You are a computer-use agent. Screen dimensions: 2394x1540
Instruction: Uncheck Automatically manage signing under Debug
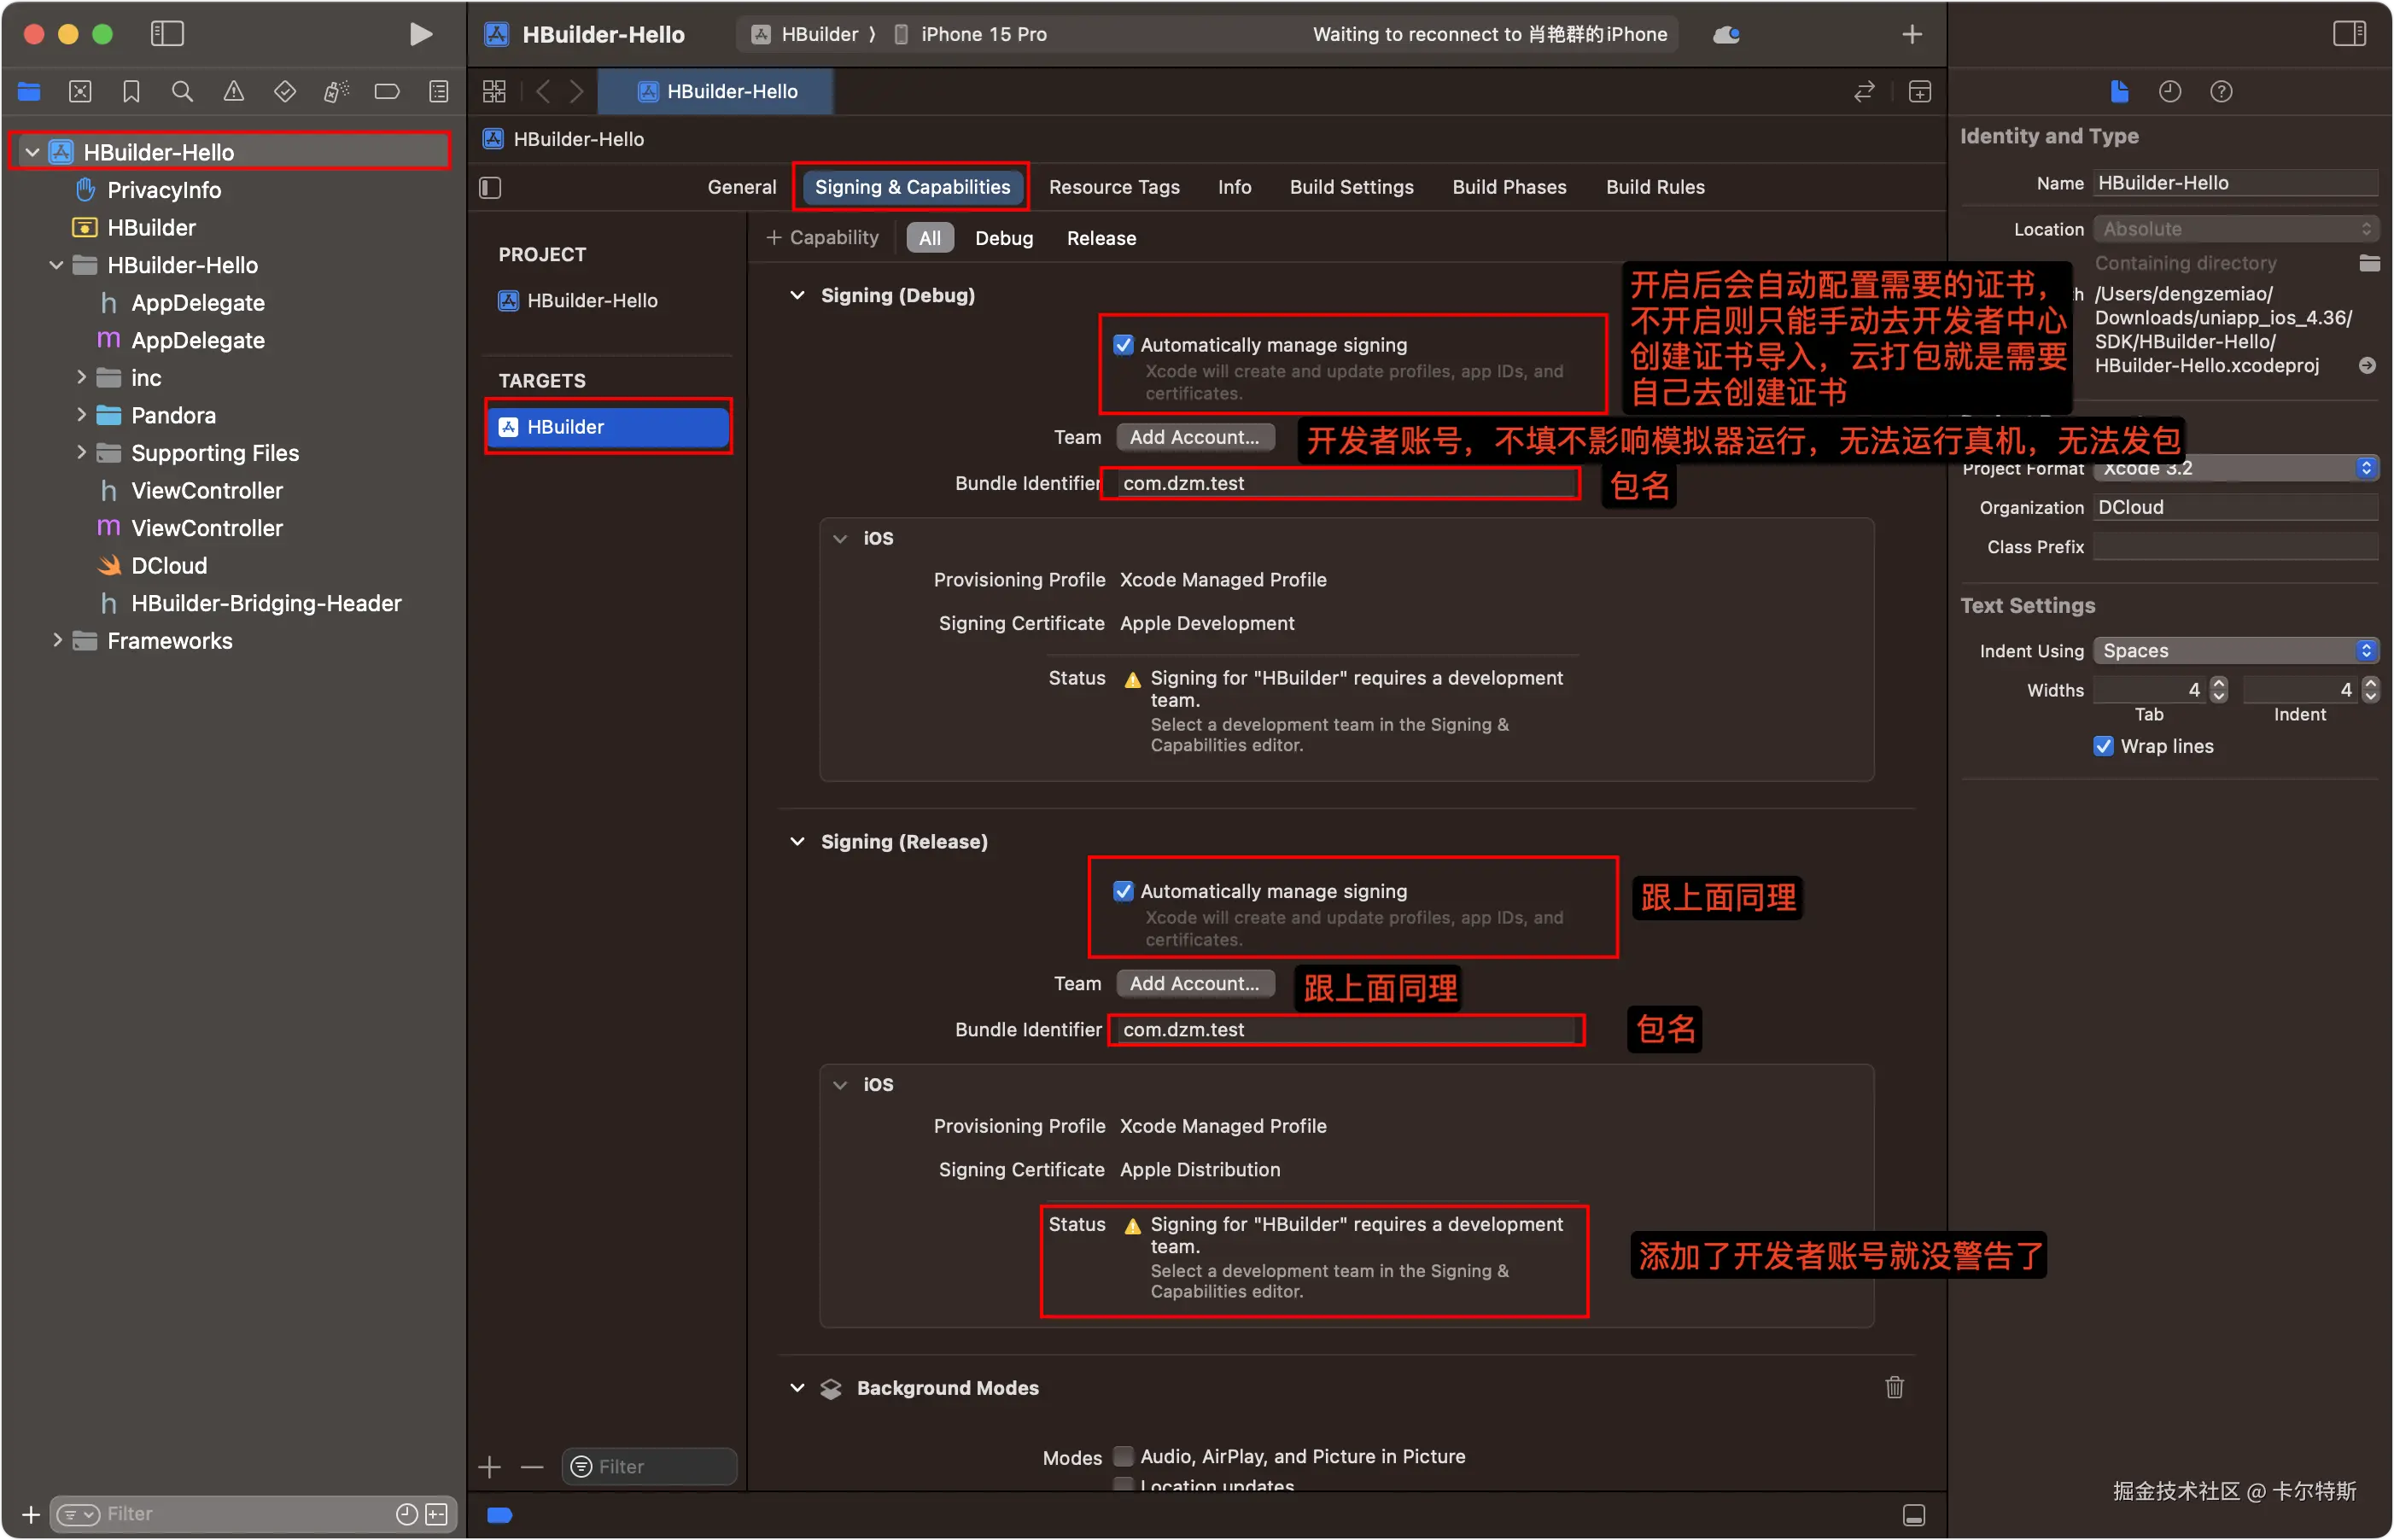tap(1123, 345)
